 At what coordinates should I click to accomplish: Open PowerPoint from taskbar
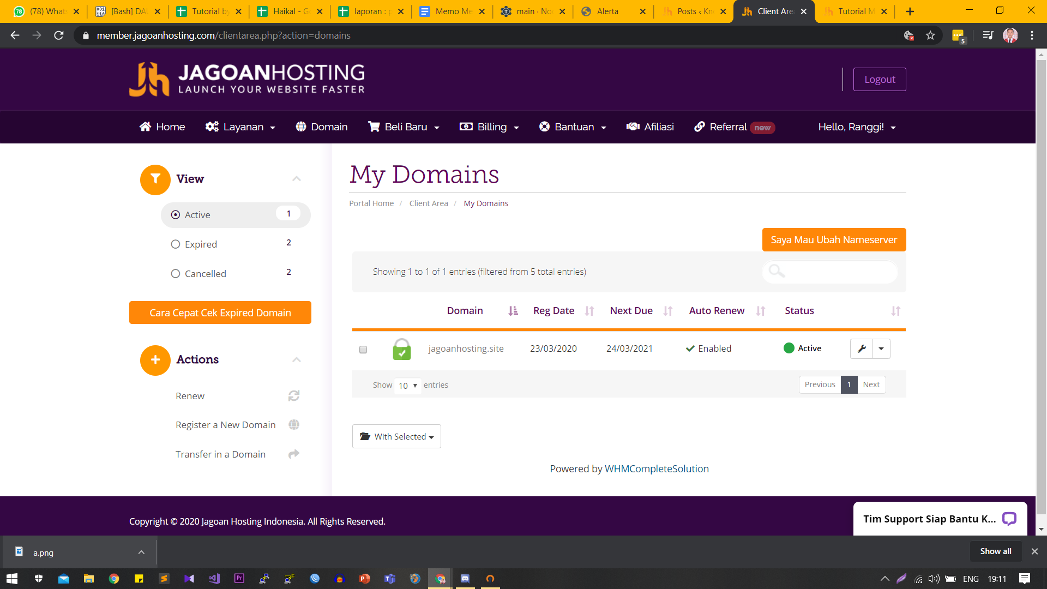[x=365, y=579]
